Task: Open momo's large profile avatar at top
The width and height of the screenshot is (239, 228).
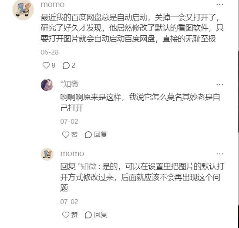Action: click(x=23, y=10)
